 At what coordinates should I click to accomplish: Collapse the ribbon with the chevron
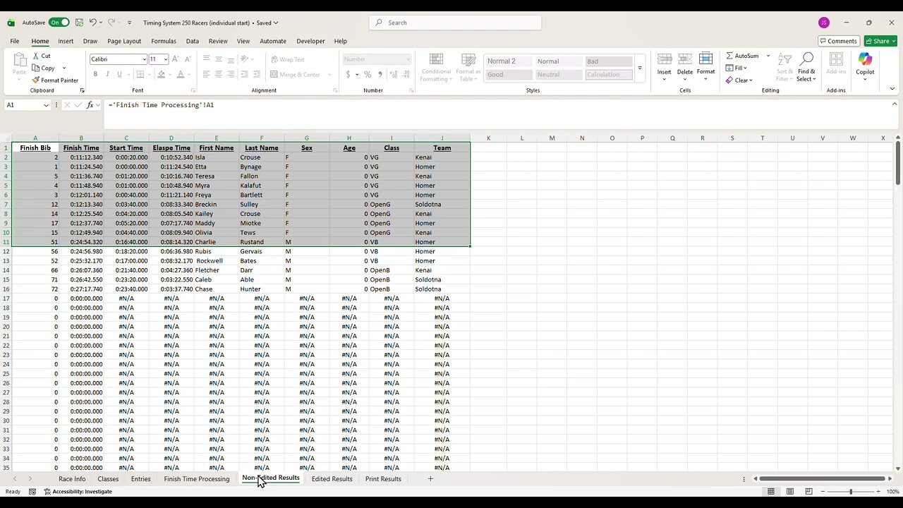pyautogui.click(x=892, y=89)
